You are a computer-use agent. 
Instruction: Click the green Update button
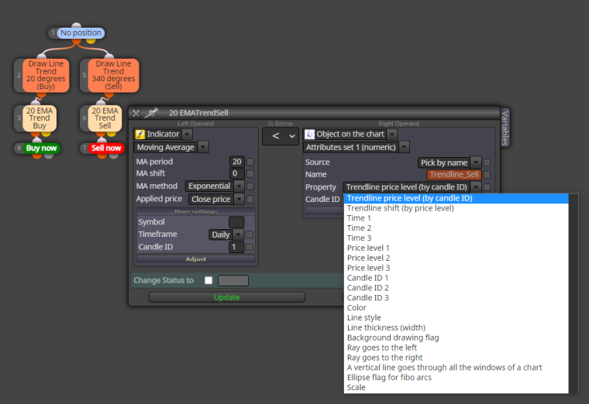(226, 297)
